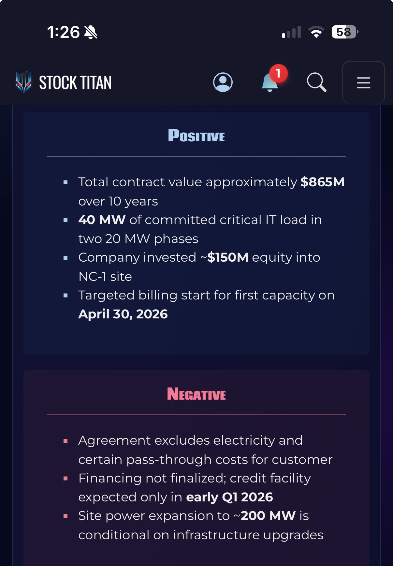The height and width of the screenshot is (566, 393).
Task: Open the hamburger navigation menu
Action: tap(363, 83)
